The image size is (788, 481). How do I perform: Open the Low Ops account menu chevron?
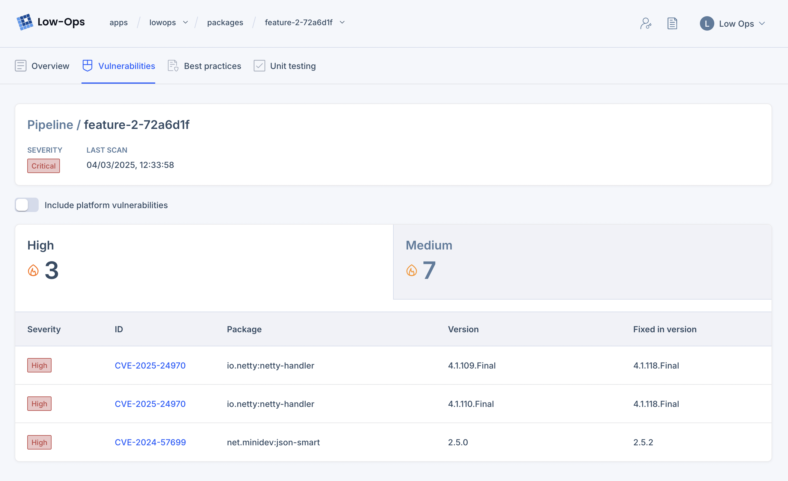[x=762, y=24]
